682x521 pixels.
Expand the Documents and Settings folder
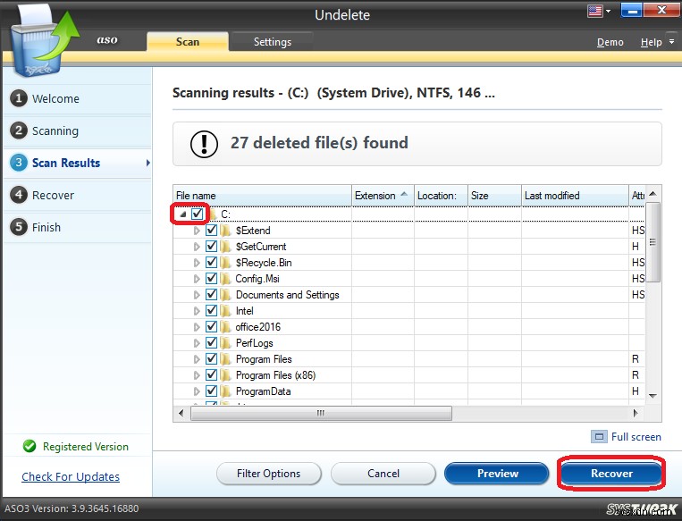[198, 295]
